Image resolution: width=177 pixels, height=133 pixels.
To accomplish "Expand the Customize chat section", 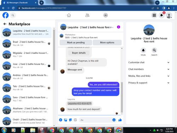I will tap(149, 62).
